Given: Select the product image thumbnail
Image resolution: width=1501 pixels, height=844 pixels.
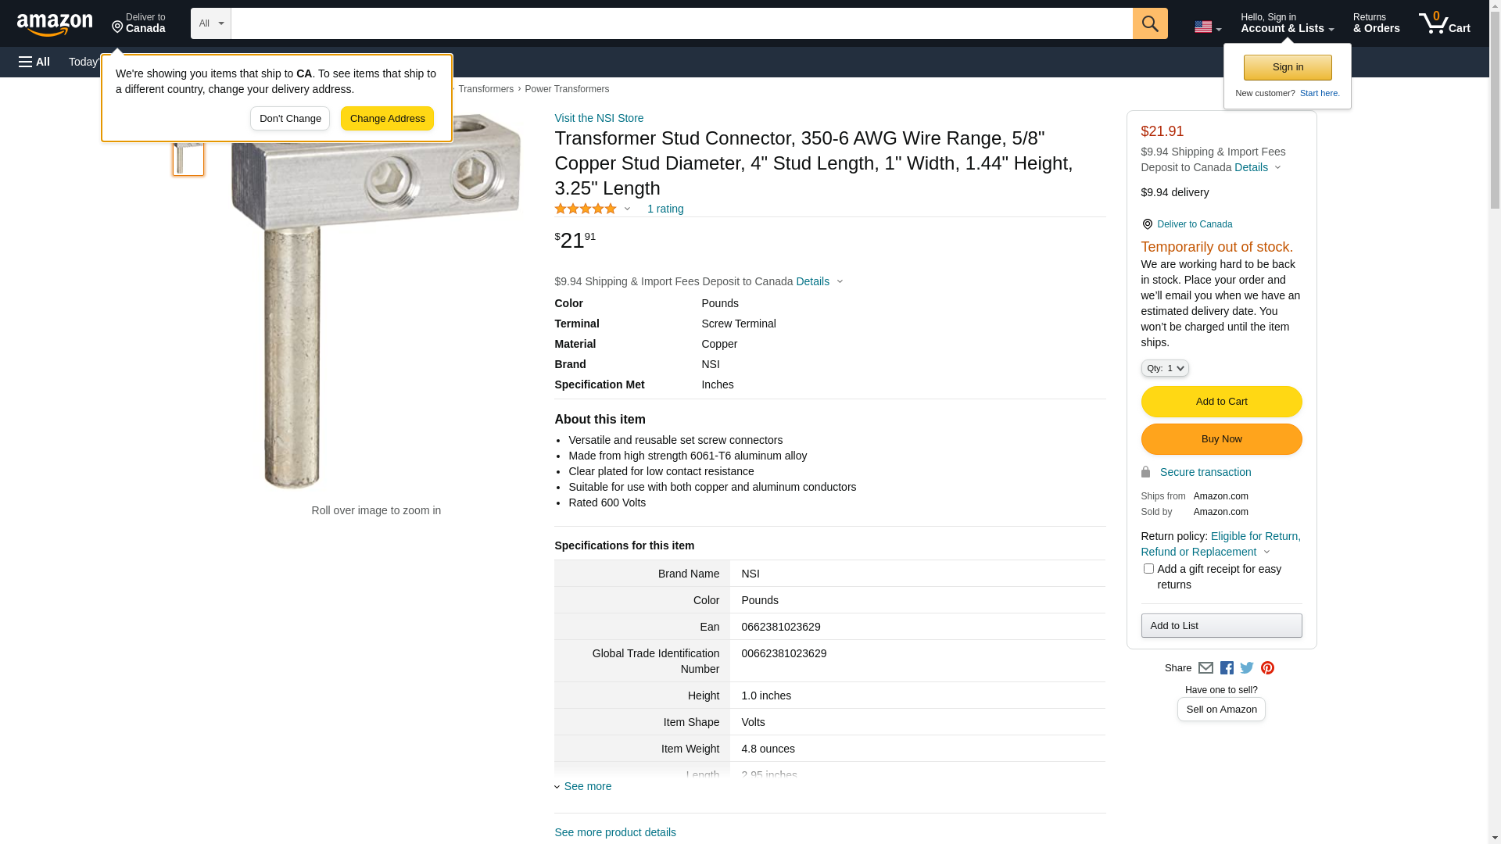Looking at the screenshot, I should pyautogui.click(x=188, y=156).
